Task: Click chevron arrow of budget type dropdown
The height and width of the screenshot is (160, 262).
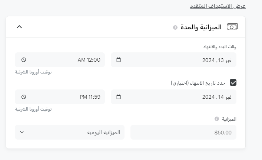Action: coord(22,132)
